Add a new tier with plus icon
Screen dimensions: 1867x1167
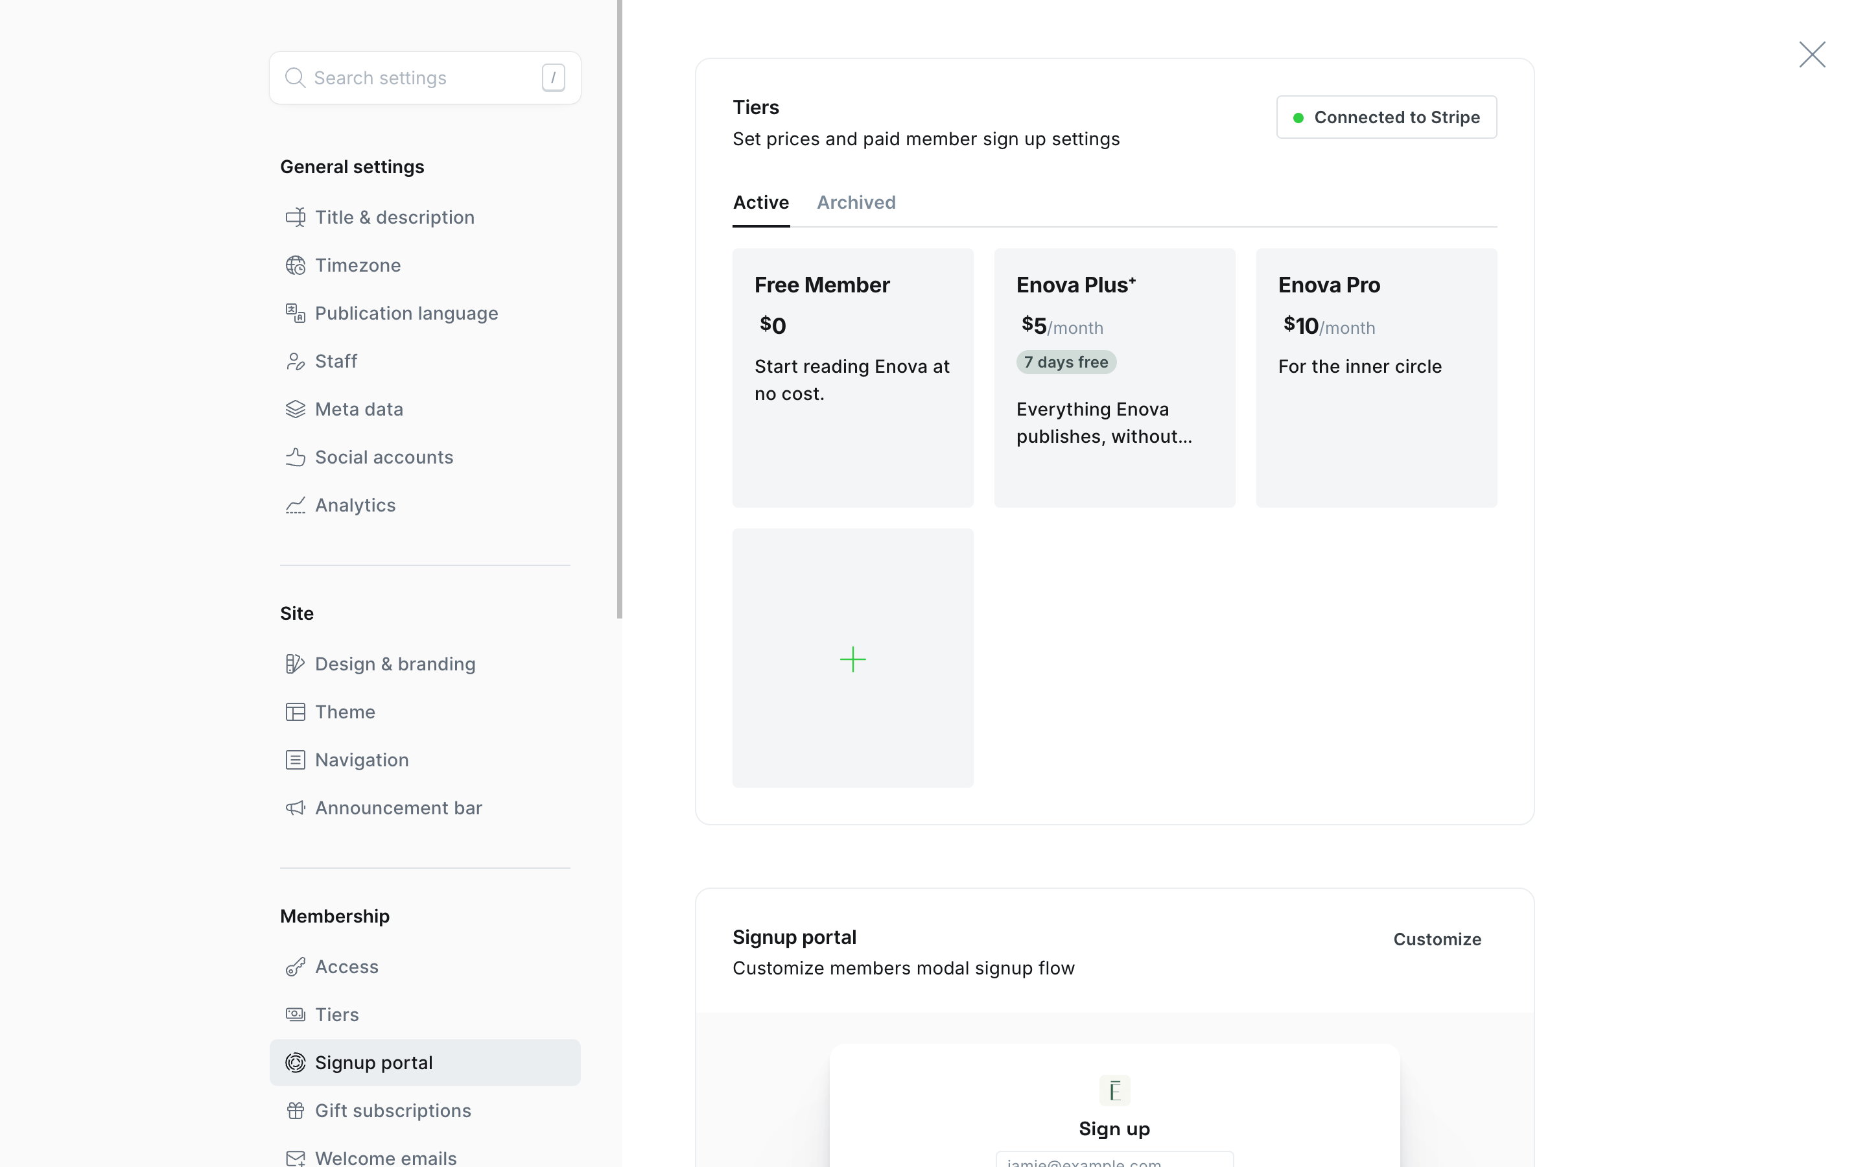tap(852, 658)
